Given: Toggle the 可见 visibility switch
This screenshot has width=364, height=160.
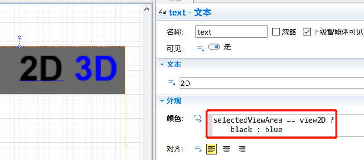Looking at the screenshot, I should [214, 47].
